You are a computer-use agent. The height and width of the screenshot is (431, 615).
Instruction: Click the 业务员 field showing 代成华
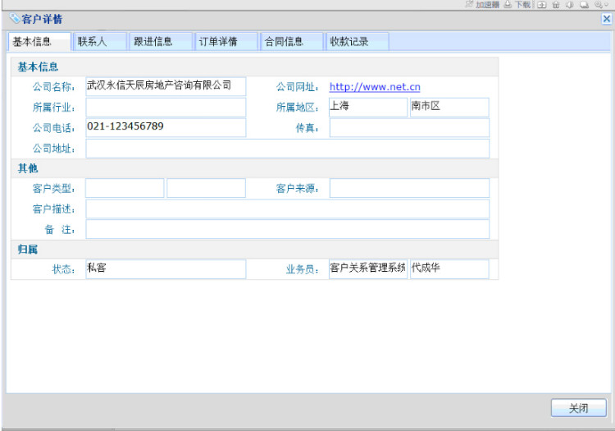(x=449, y=269)
